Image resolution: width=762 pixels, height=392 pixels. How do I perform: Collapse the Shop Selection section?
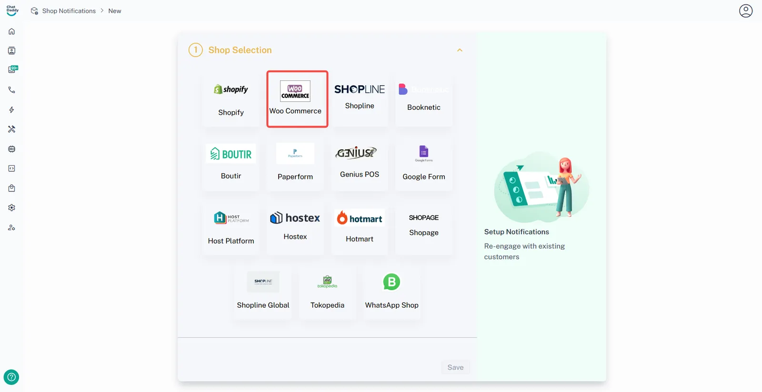click(x=460, y=50)
